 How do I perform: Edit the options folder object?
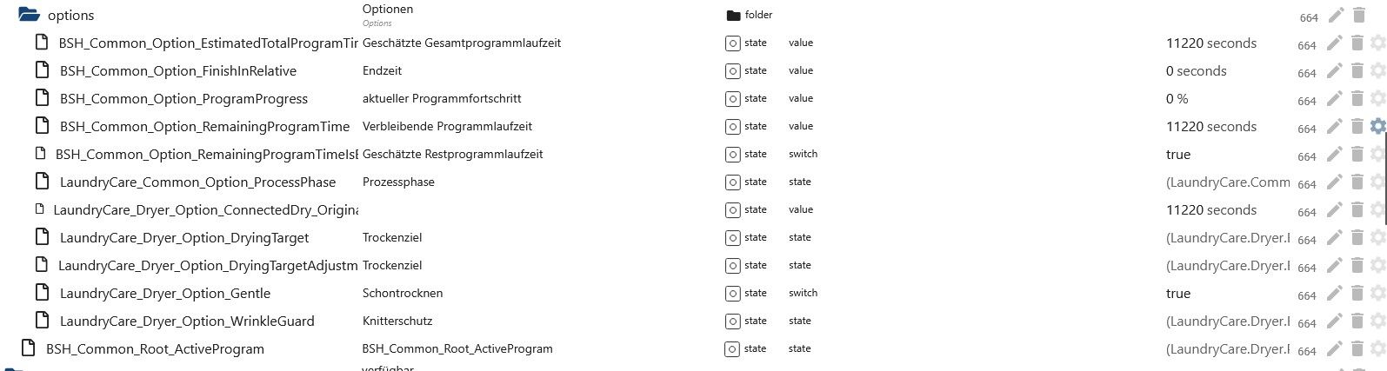[x=1336, y=15]
